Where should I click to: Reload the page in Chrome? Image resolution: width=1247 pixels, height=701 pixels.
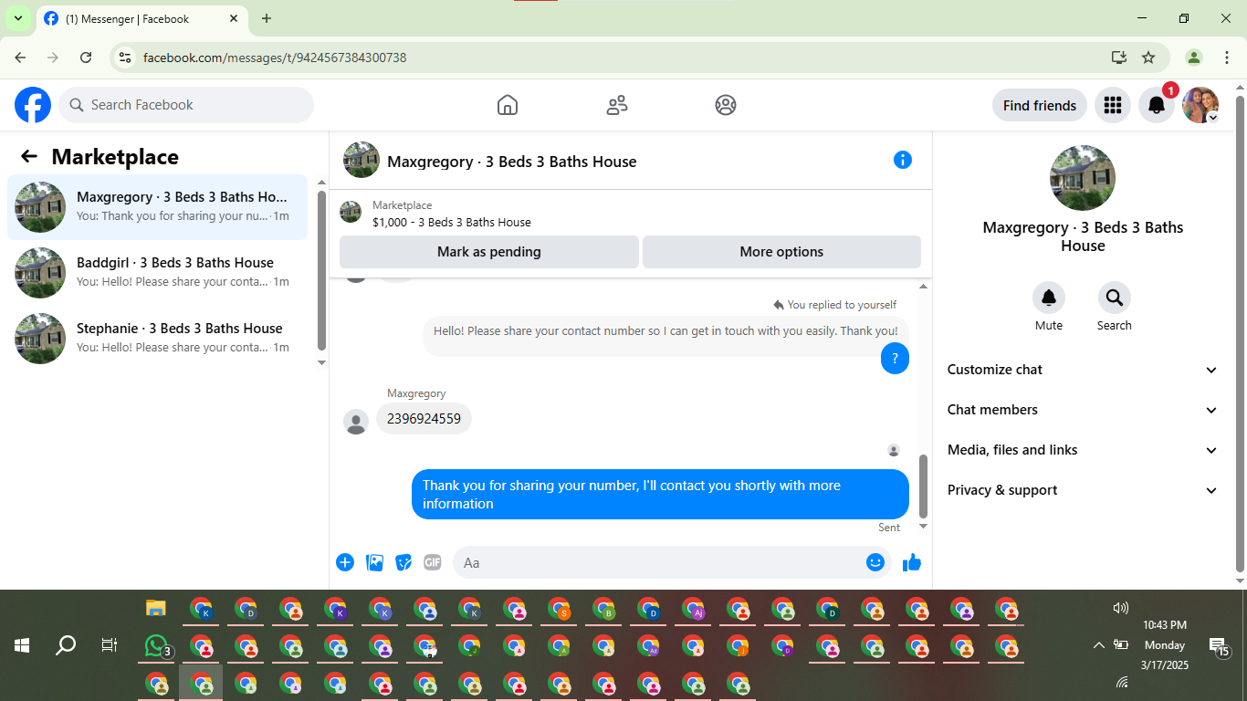coord(86,58)
